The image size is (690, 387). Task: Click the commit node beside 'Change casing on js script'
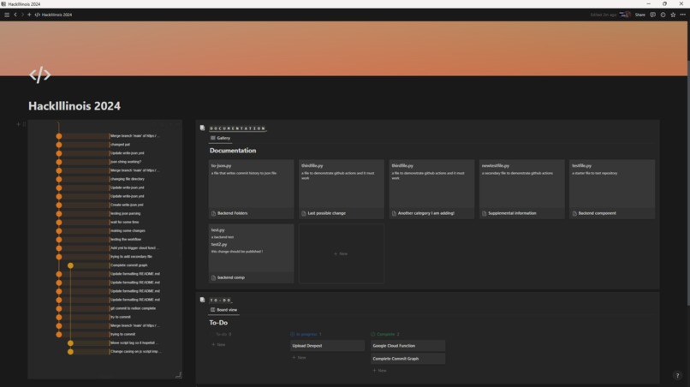click(x=70, y=352)
